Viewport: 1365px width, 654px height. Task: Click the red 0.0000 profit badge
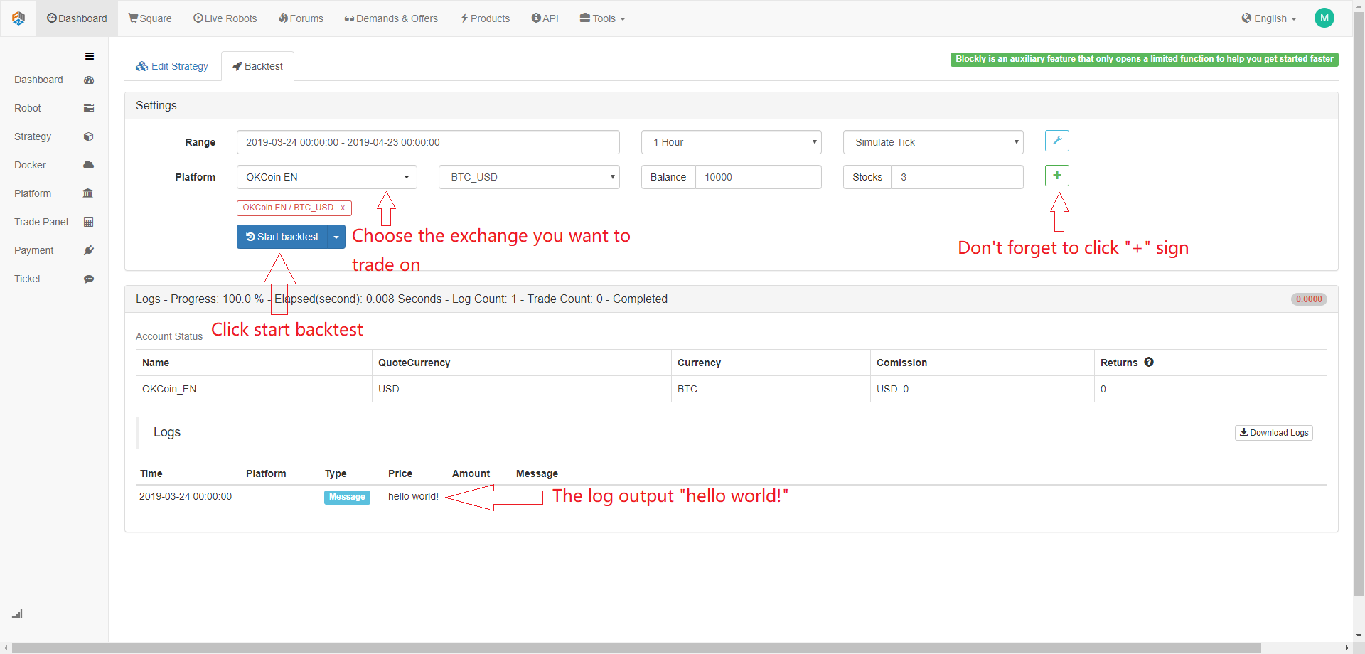coord(1309,299)
